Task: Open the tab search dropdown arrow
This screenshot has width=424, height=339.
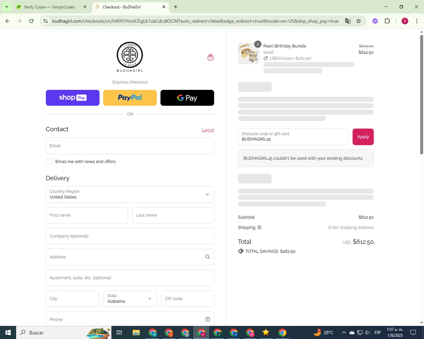Action: [x=7, y=7]
